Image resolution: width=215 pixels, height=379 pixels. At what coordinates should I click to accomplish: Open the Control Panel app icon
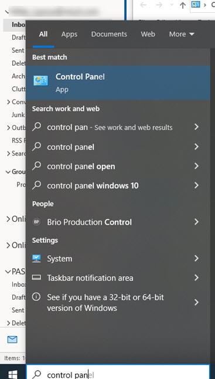[40, 80]
